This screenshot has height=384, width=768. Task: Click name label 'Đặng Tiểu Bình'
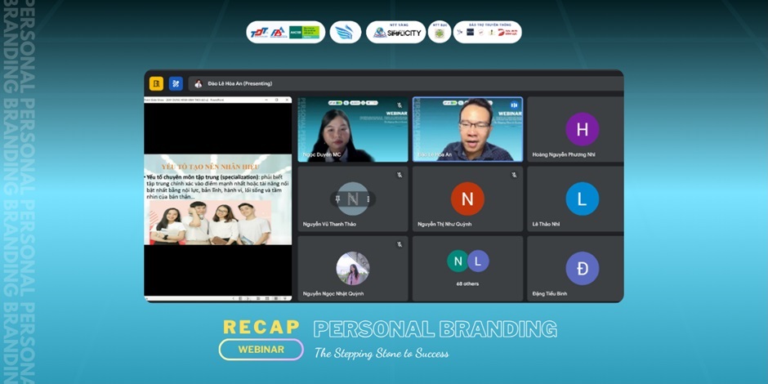tap(550, 294)
